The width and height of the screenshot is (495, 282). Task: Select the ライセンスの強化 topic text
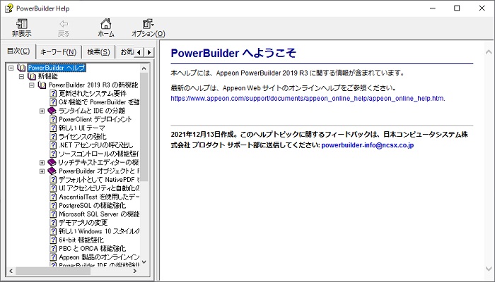coord(83,137)
